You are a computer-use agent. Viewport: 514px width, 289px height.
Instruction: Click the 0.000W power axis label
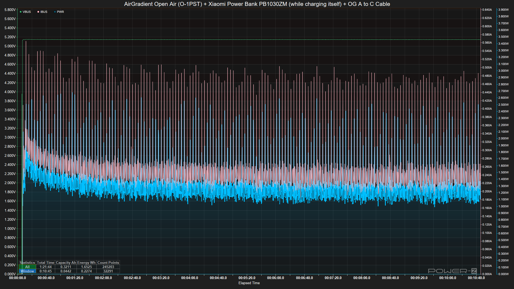[503, 274]
